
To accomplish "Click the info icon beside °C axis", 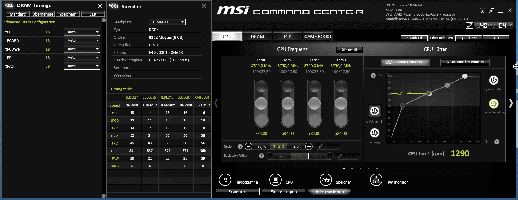I will click(x=497, y=142).
